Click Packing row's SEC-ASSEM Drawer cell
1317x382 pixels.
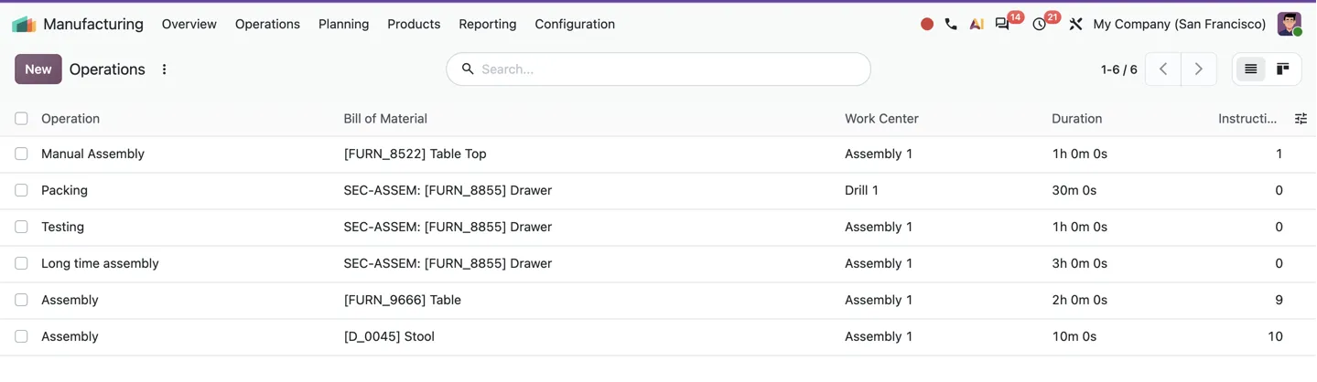(448, 191)
